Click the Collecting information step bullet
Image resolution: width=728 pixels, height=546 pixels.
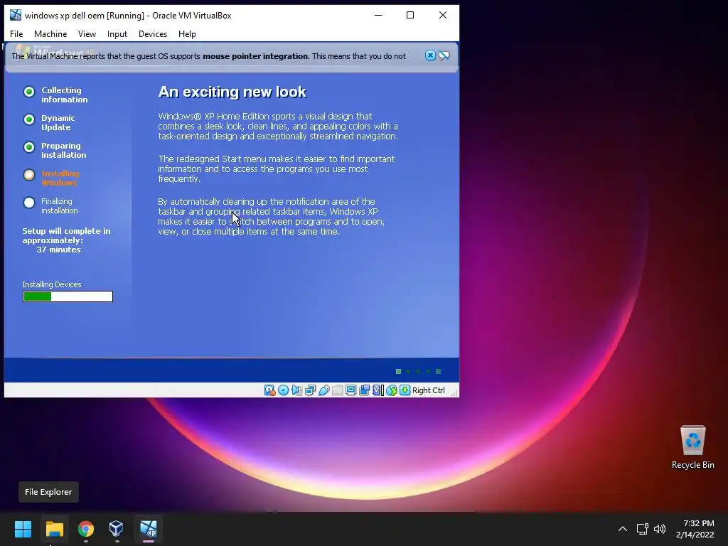coord(29,92)
